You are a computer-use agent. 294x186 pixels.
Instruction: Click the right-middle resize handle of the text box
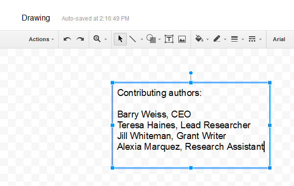click(x=270, y=125)
